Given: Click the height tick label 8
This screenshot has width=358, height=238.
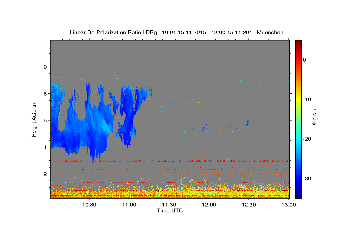Looking at the screenshot, I should pos(45,93).
